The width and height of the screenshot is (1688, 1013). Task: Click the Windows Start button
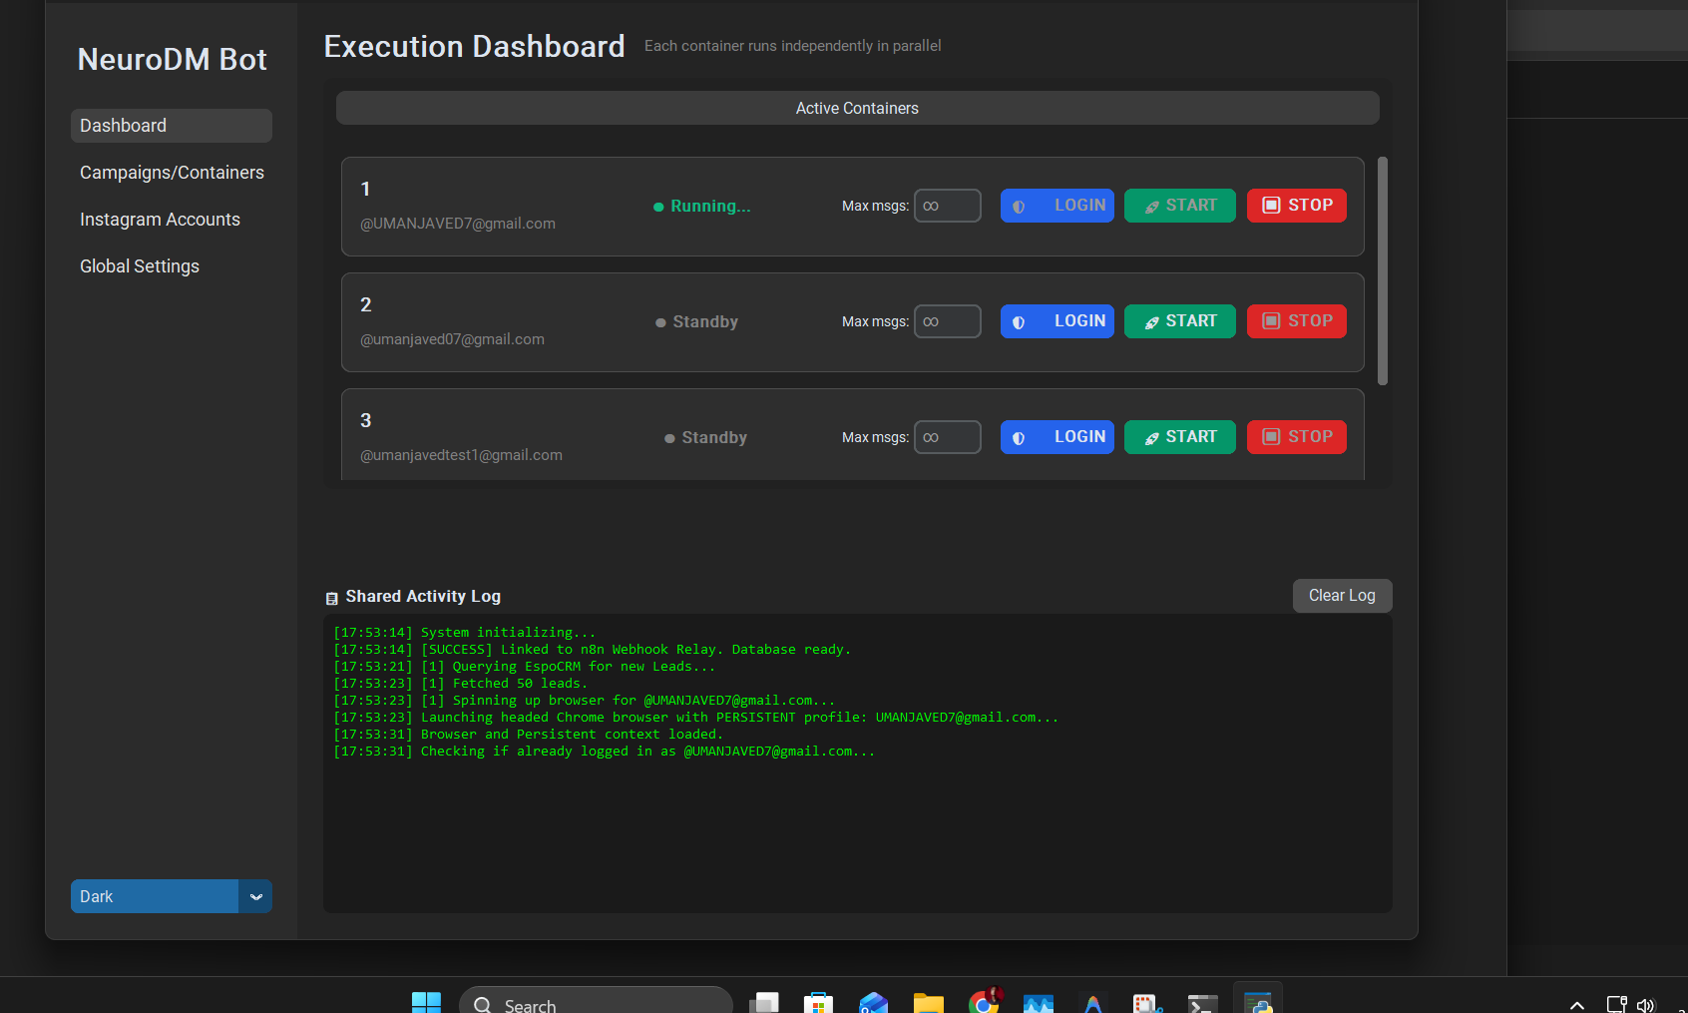pos(426,1003)
